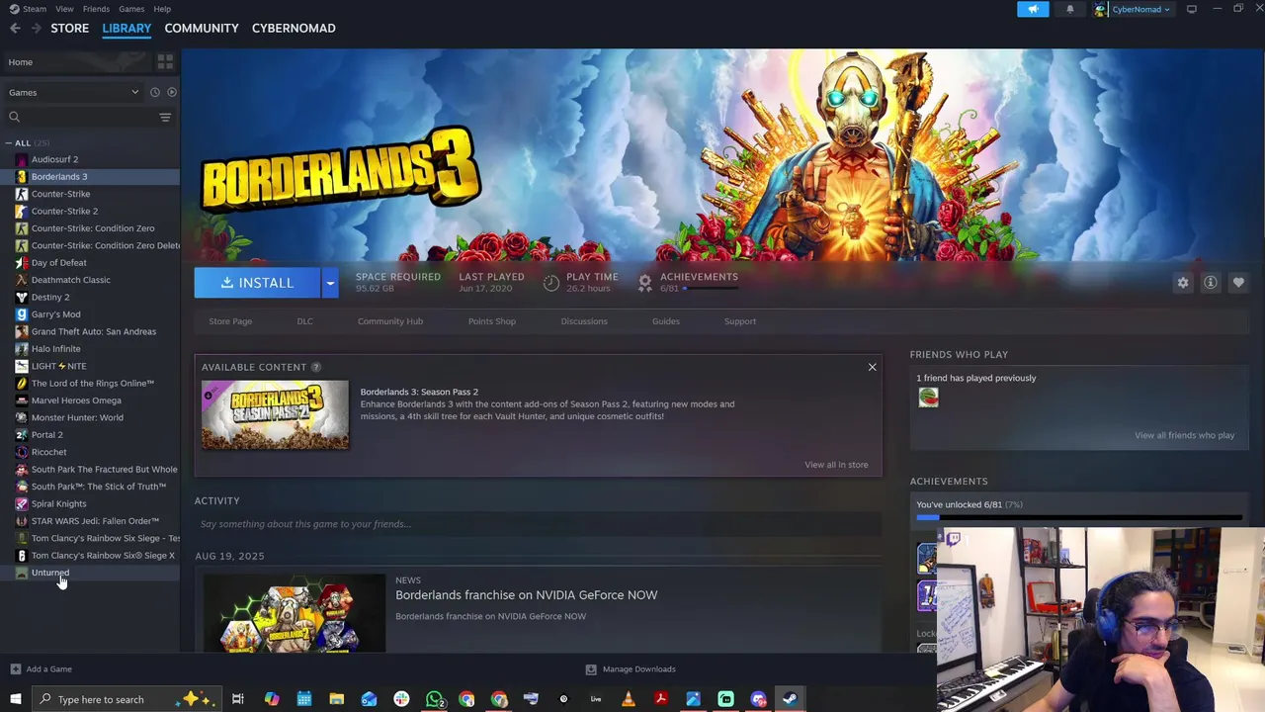Open Task View on taskbar
The width and height of the screenshot is (1265, 712).
(238, 699)
